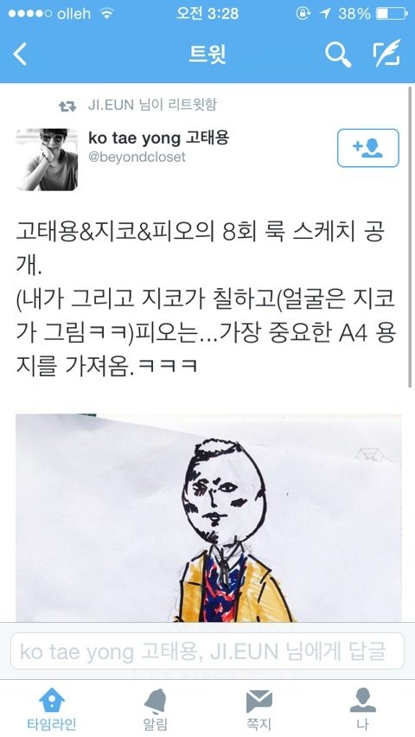Open search with magnifier icon
The width and height of the screenshot is (415, 737).
point(338,54)
